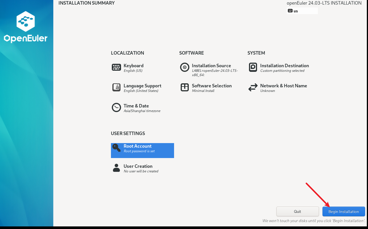Click the disk warning note below buttons

(x=314, y=221)
